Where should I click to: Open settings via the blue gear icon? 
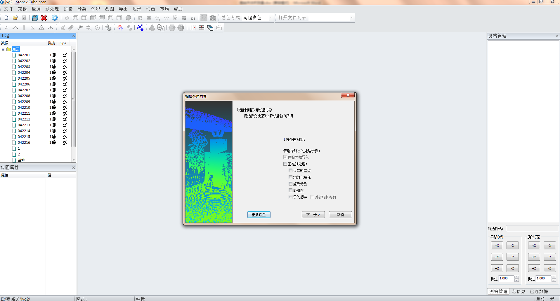55,18
